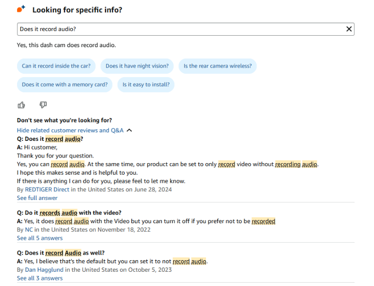
Task: Select 'Can it record inside the car?' suggestion
Action: (x=56, y=66)
